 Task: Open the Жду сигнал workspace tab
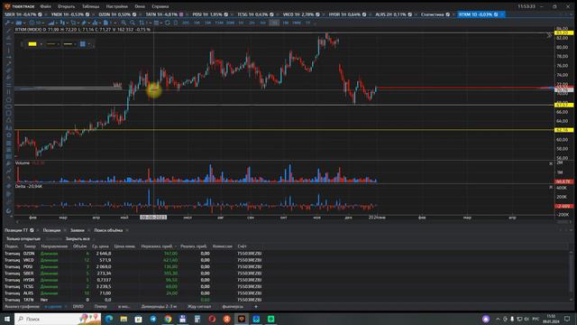(199, 306)
